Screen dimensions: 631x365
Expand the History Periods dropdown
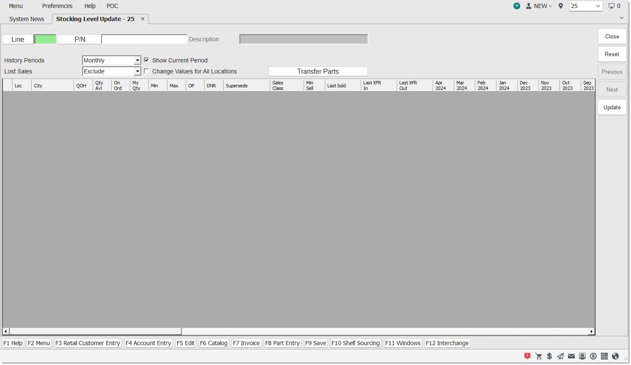click(x=137, y=61)
